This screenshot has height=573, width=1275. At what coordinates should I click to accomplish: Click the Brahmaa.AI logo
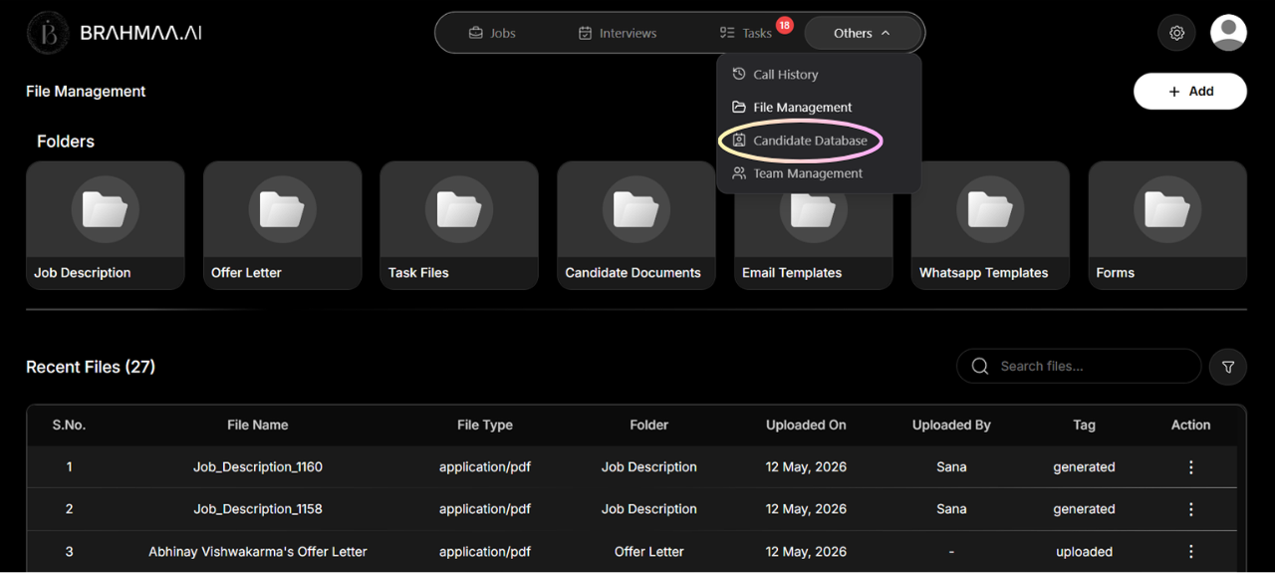[x=114, y=33]
